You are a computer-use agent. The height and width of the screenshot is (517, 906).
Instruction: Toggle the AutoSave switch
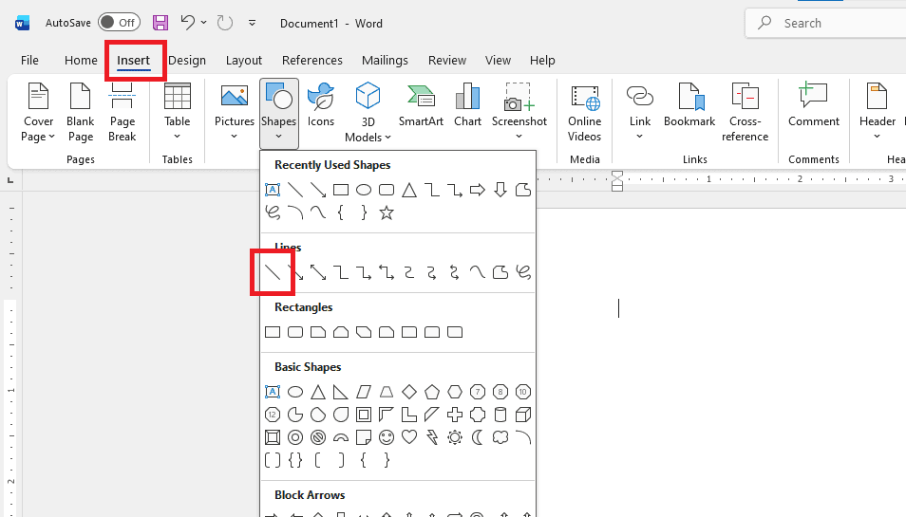coord(119,23)
